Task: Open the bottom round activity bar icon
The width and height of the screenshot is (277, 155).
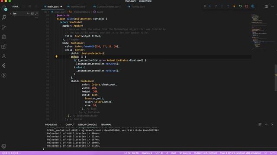Action: [x=4, y=75]
